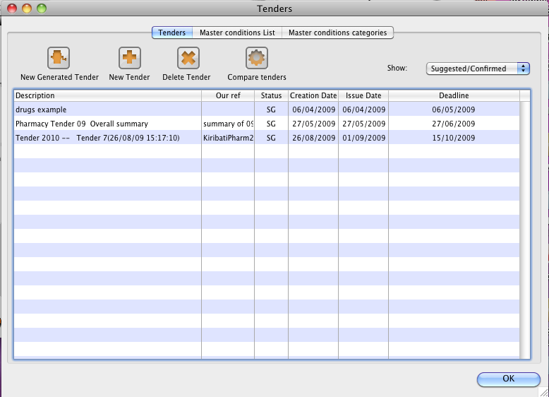Zoom the Tenders window with green button
Viewport: 549px width, 397px height.
[x=42, y=8]
